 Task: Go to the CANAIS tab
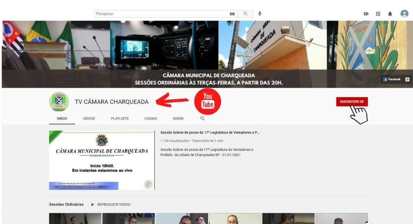coord(151,118)
